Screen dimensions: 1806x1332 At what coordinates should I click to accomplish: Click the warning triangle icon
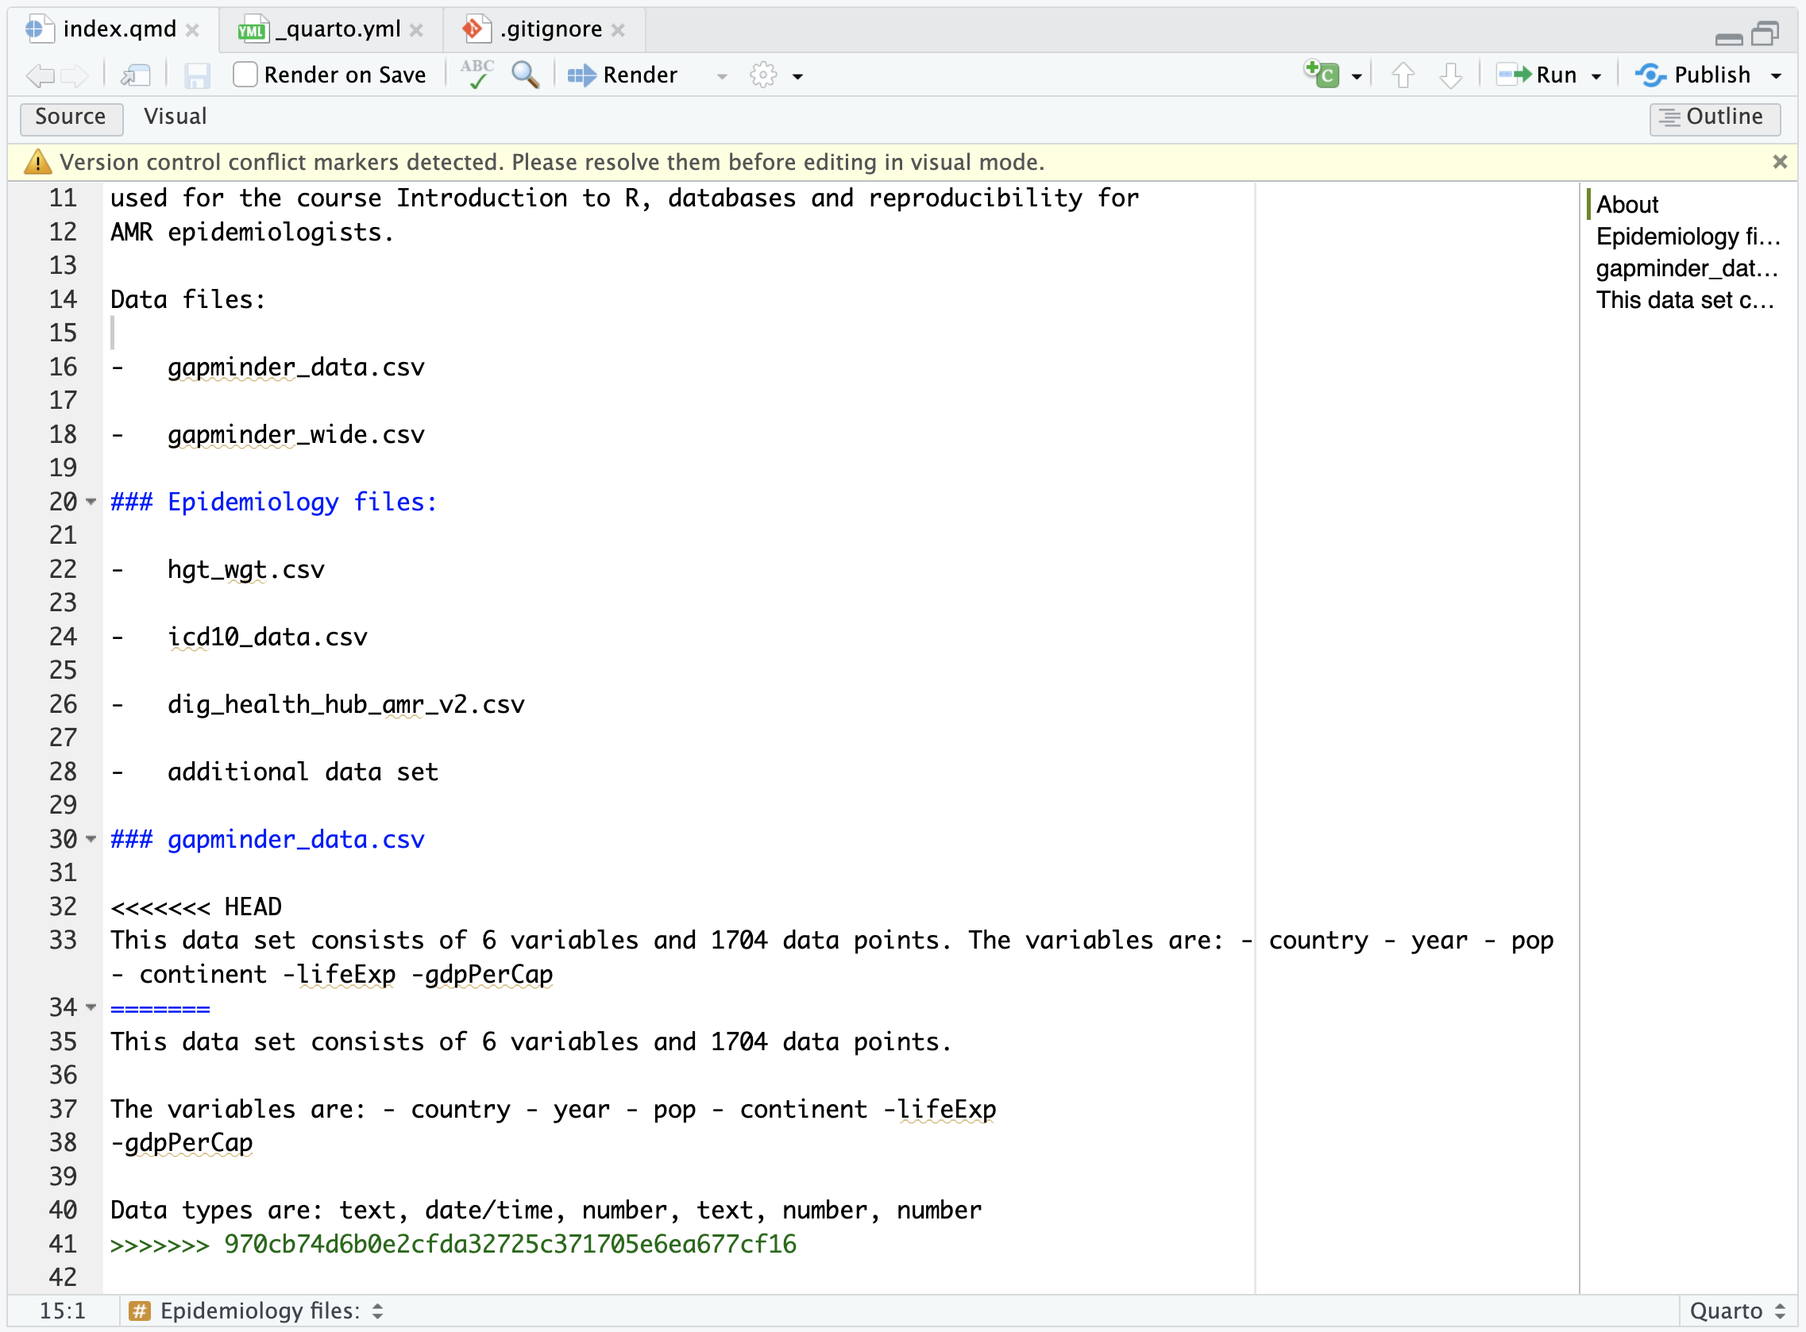[37, 162]
